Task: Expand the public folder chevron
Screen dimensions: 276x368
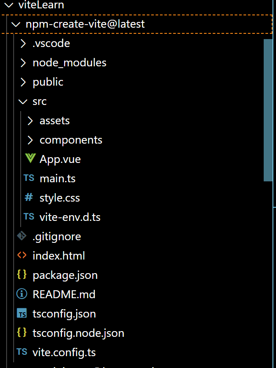Action: (23, 82)
